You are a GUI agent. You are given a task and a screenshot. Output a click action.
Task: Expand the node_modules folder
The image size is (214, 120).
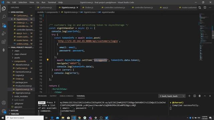pos(21,96)
